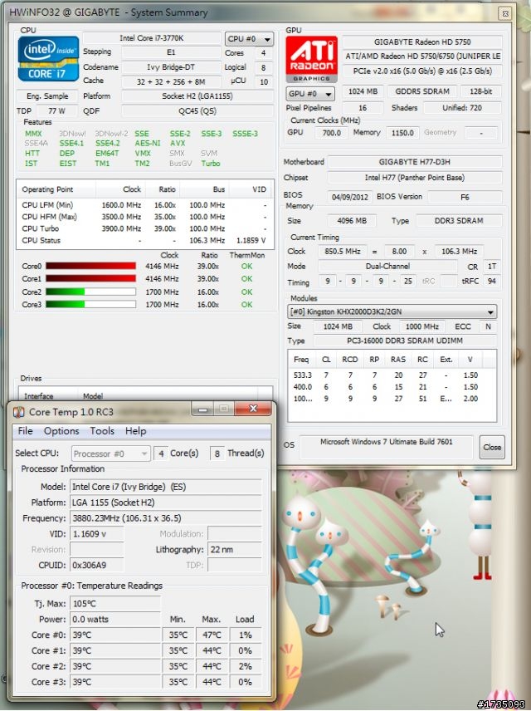Minimize the Core Temp window
Image resolution: width=531 pixels, height=711 pixels.
[202, 409]
